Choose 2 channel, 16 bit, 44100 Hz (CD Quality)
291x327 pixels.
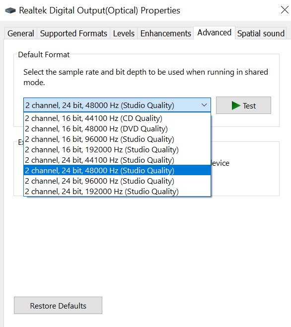(x=117, y=118)
